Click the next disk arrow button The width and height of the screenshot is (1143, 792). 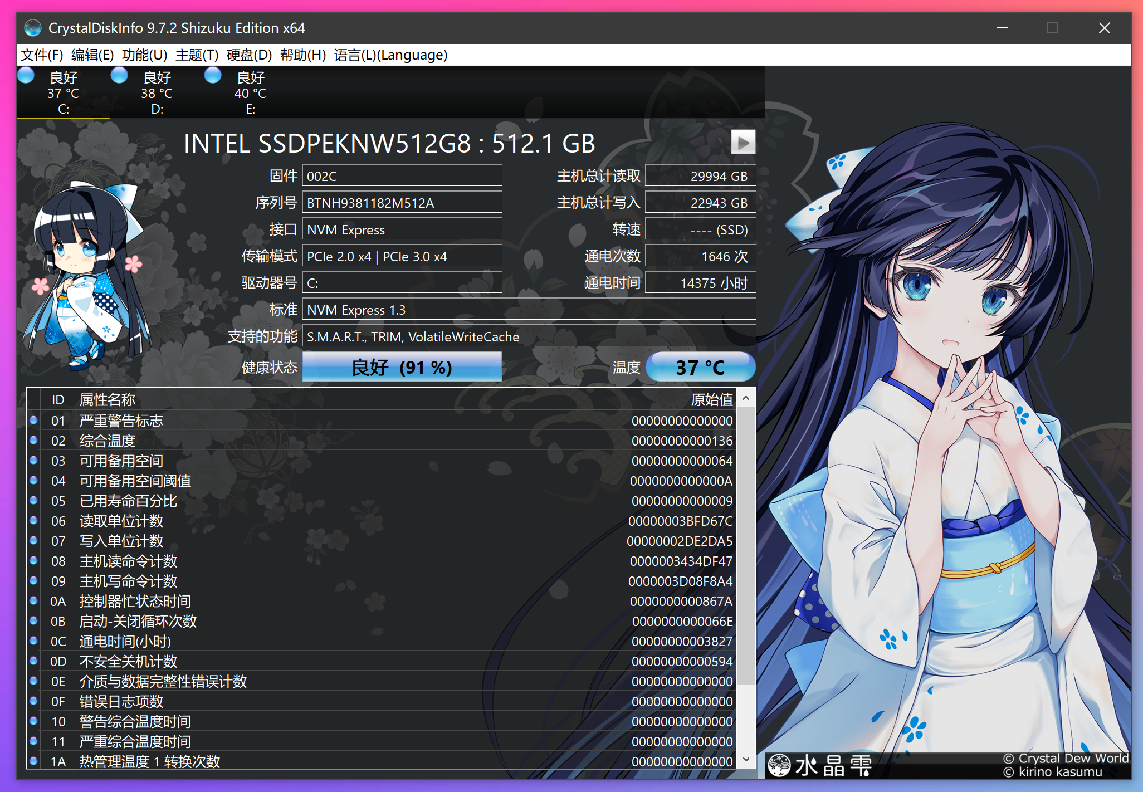(x=743, y=143)
